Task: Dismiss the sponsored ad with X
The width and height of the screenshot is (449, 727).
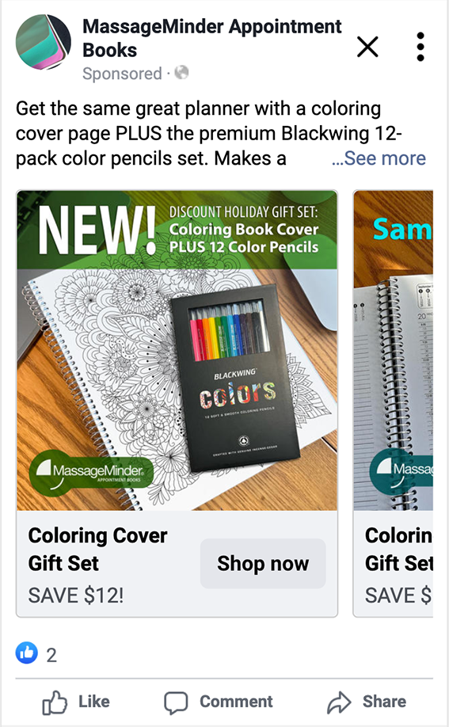Action: (367, 47)
